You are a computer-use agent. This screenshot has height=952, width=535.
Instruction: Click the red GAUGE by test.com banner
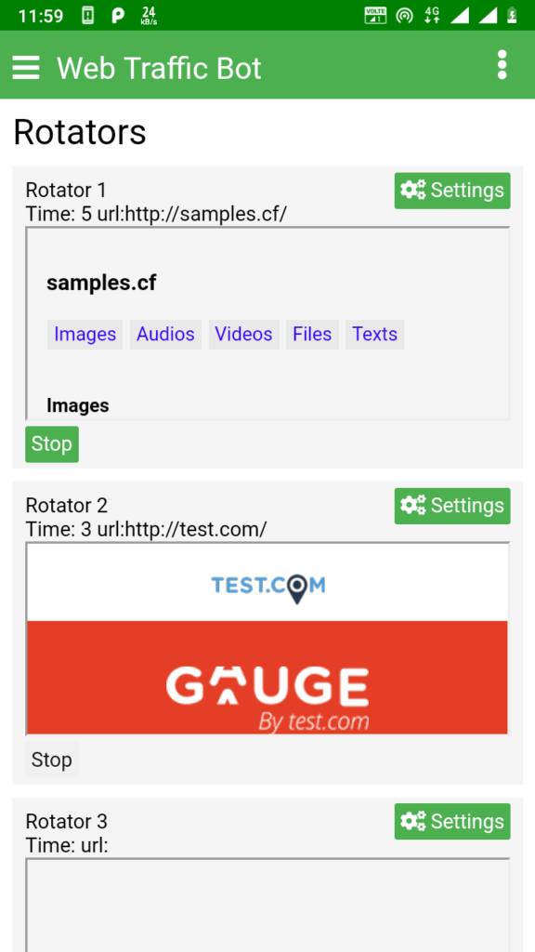[x=267, y=677]
